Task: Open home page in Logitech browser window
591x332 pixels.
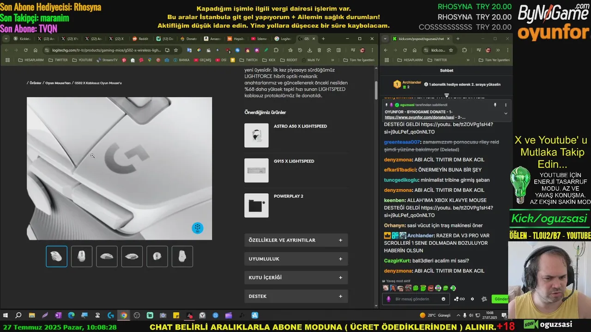Action: (35, 50)
